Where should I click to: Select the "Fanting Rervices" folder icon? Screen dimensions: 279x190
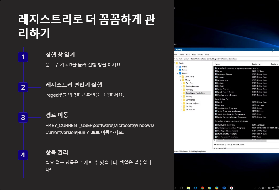click(x=183, y=86)
